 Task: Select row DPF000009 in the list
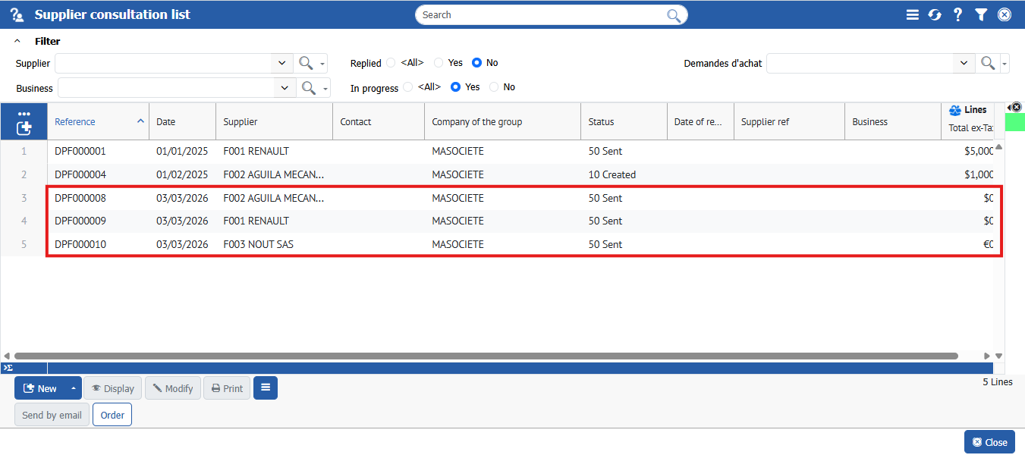pos(80,221)
